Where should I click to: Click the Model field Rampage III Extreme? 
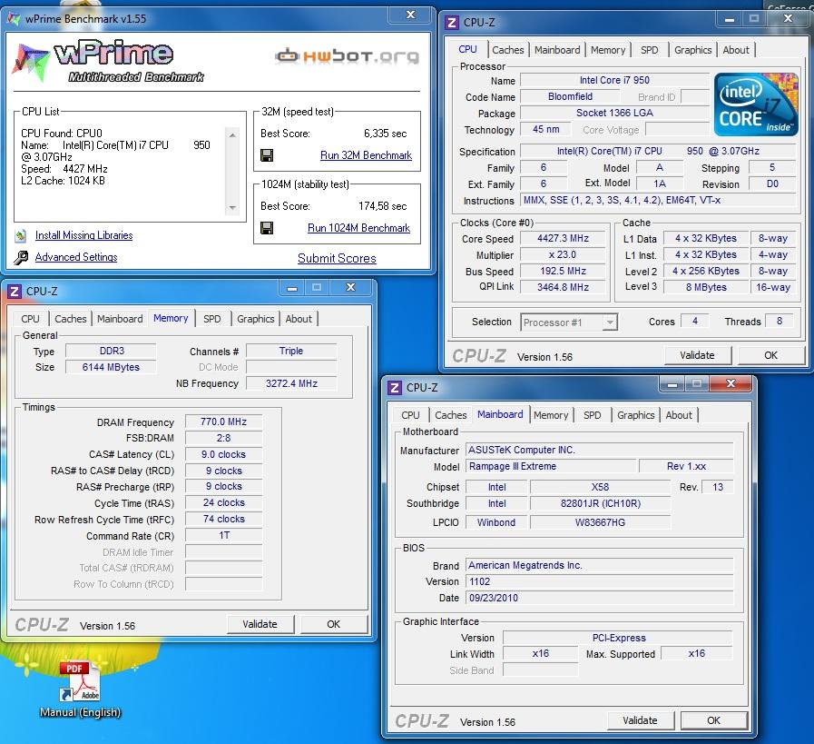coord(551,466)
